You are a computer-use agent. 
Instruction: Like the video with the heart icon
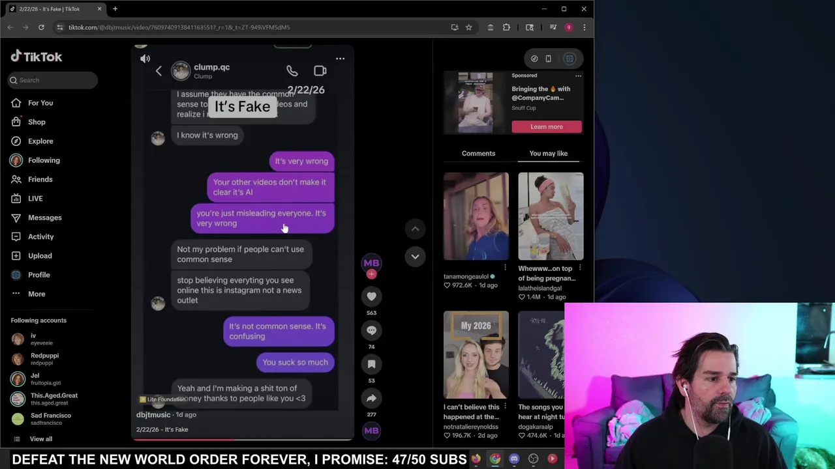pyautogui.click(x=371, y=296)
